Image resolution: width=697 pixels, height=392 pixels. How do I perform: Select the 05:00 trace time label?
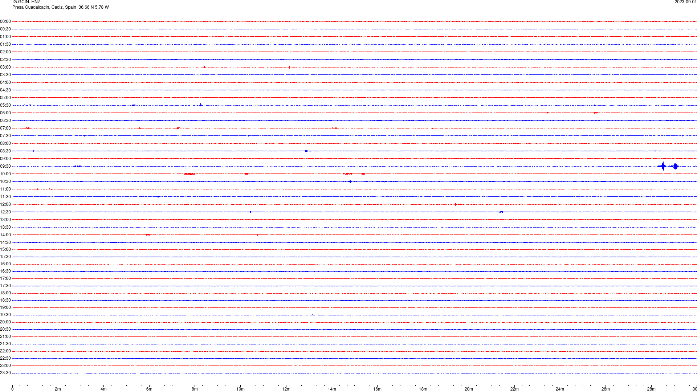(x=5, y=98)
